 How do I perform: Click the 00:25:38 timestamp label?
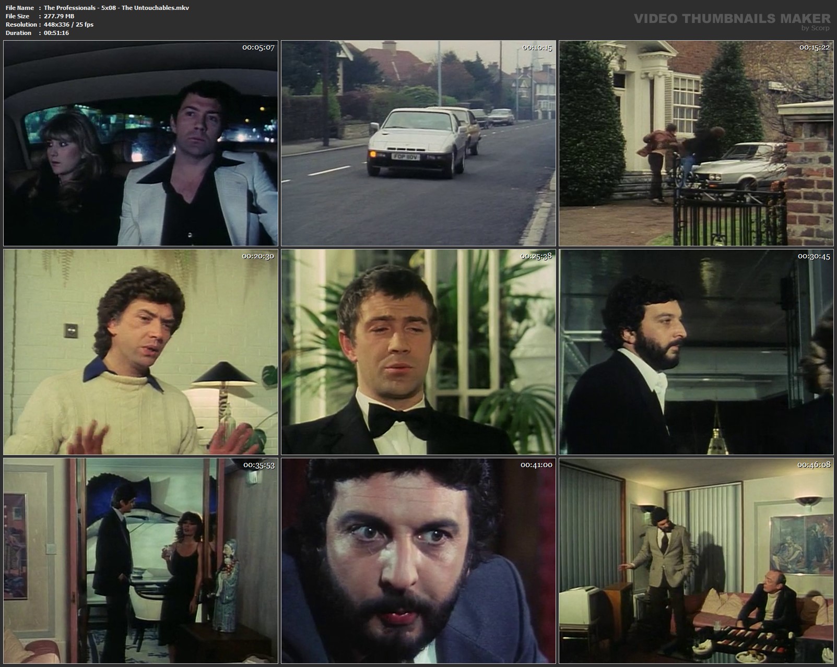point(536,256)
